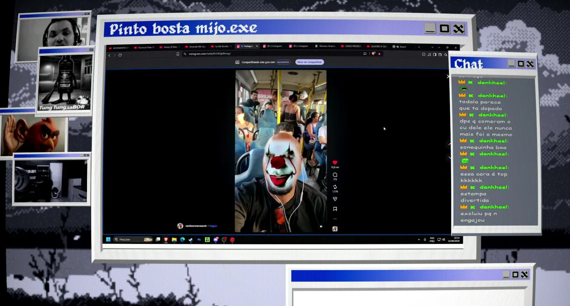Switch to the La Isla Bonita tab
The width and height of the screenshot is (570, 306).
(x=221, y=46)
